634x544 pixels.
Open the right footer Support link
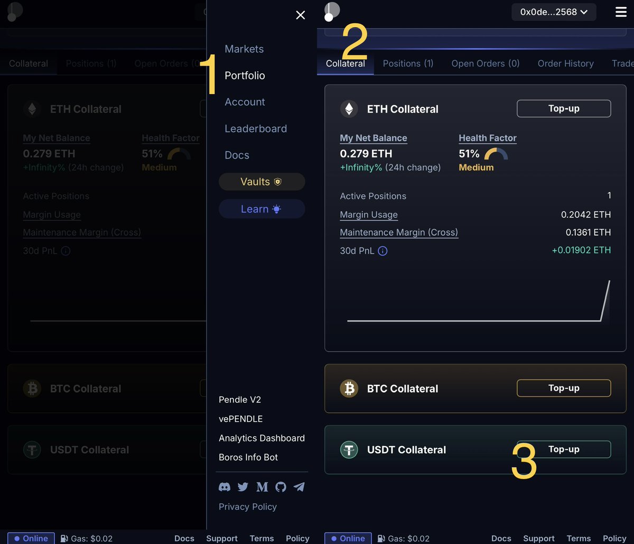pos(539,538)
